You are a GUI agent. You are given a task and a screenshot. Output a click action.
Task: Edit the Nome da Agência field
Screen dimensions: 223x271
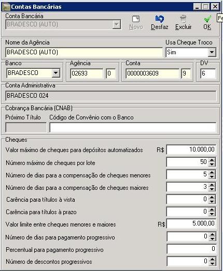click(84, 52)
